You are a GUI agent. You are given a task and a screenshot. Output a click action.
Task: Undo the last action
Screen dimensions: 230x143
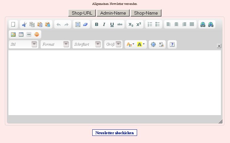point(59,24)
